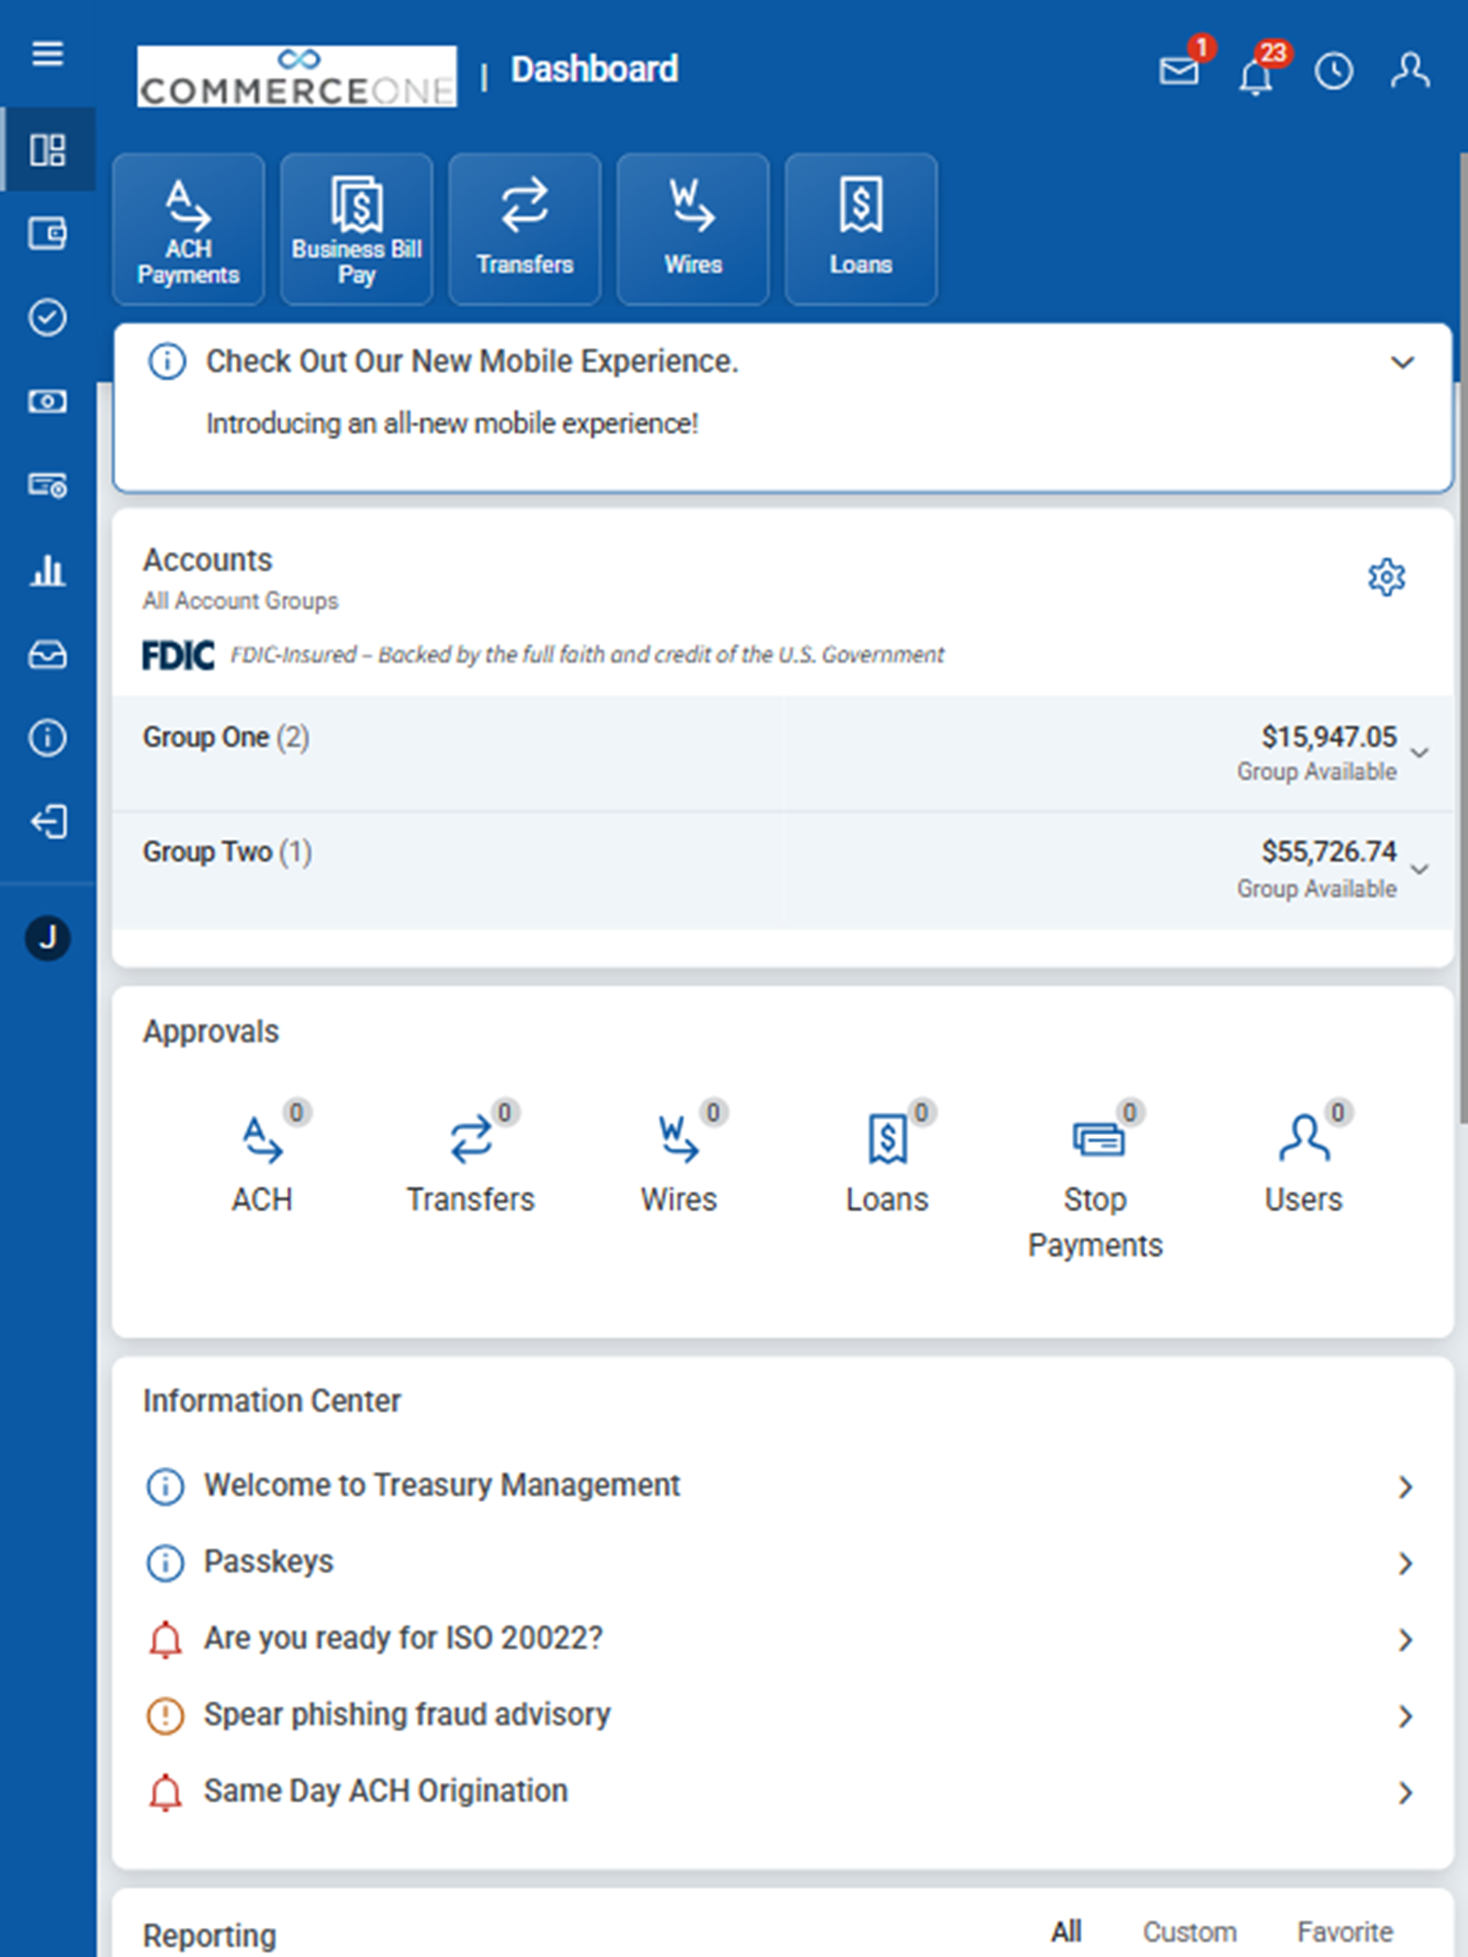Click the page vertical scrollbar

(1463, 637)
